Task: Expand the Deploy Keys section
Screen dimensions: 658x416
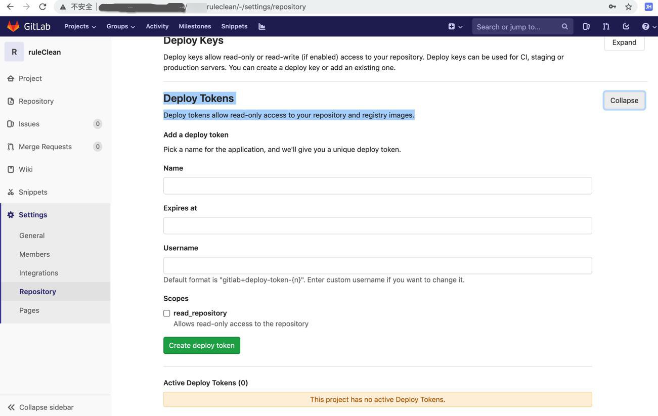Action: 624,42
